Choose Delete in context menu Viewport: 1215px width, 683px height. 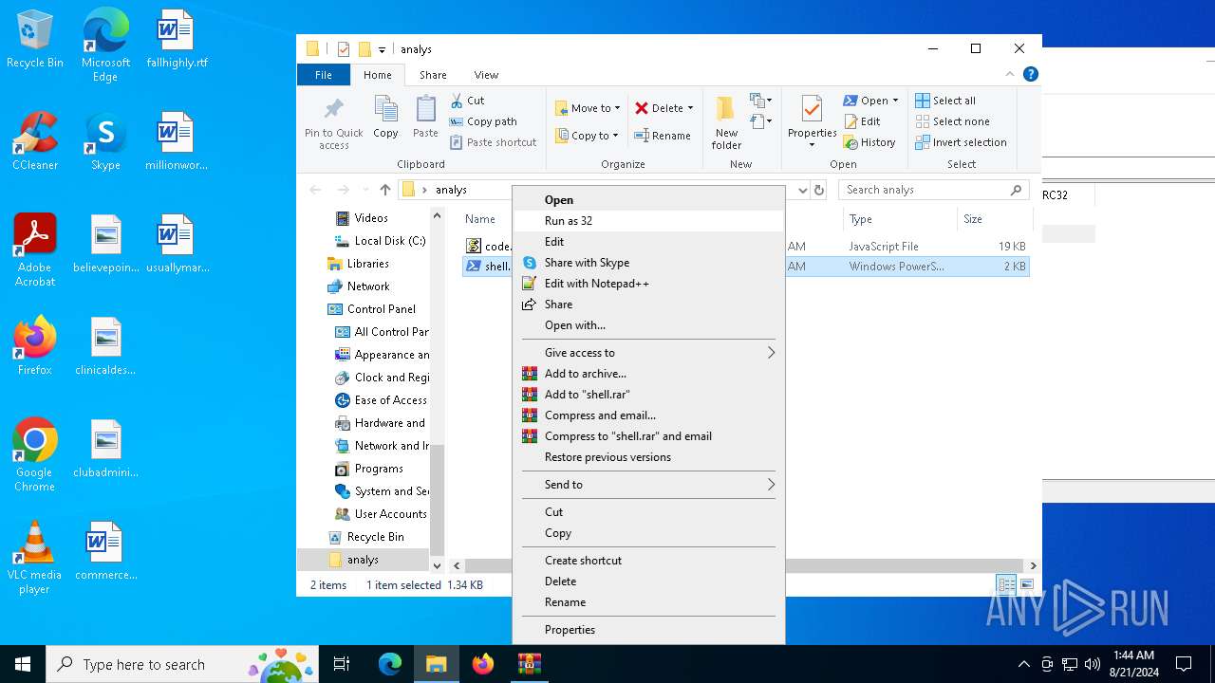648,581
